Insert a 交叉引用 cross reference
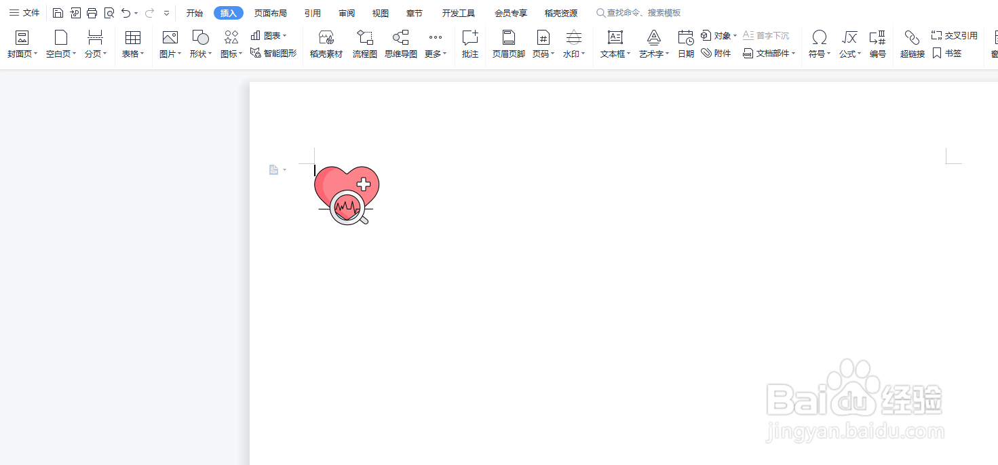 [x=955, y=35]
